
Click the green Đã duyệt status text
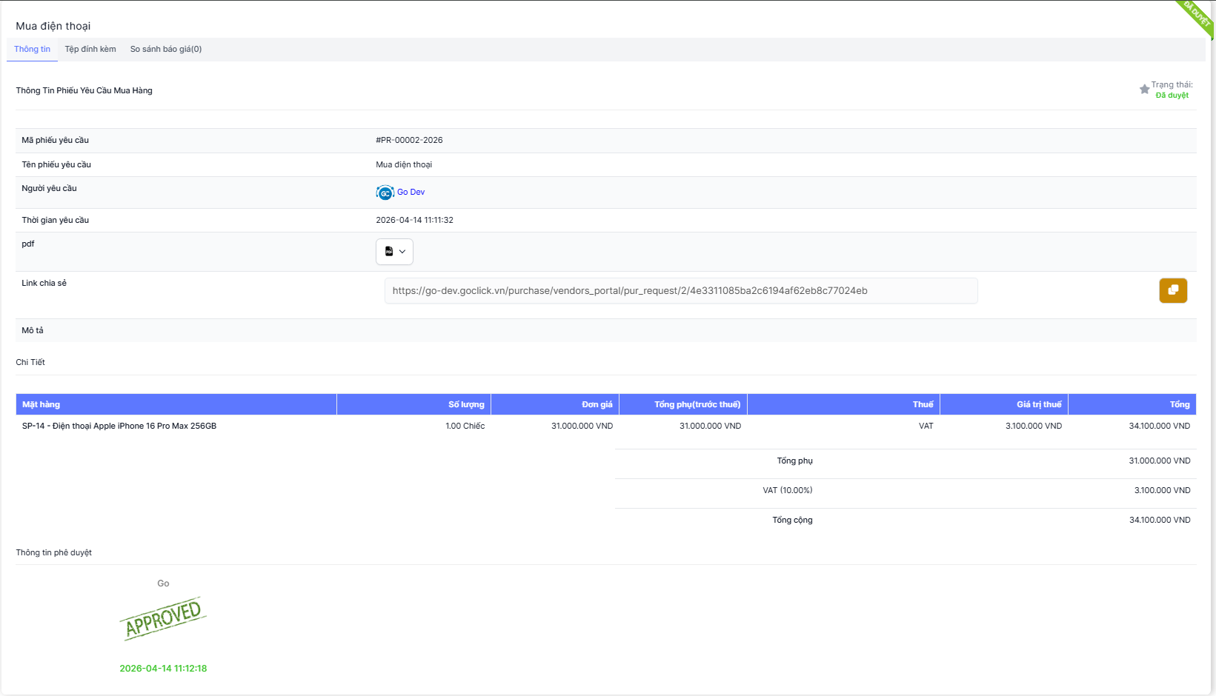coord(1172,96)
